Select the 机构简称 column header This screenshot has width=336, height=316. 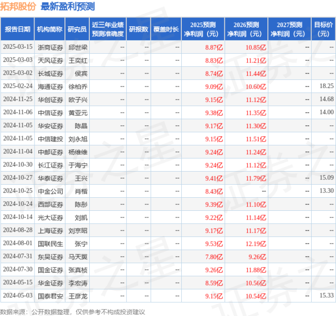coord(50,29)
